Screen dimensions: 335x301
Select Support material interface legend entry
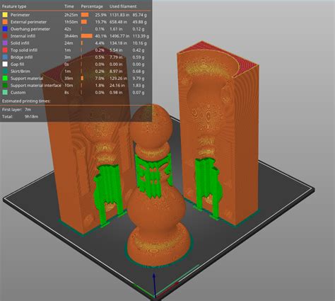click(76, 86)
